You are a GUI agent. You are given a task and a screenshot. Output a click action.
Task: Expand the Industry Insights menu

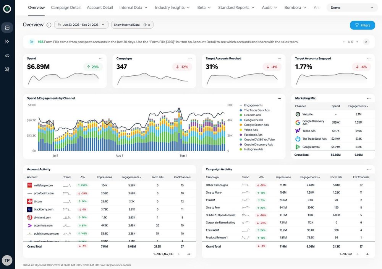(x=172, y=8)
